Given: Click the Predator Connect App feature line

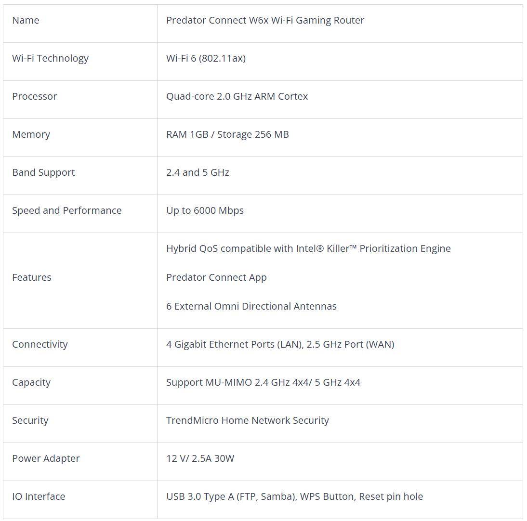Looking at the screenshot, I should (x=216, y=277).
